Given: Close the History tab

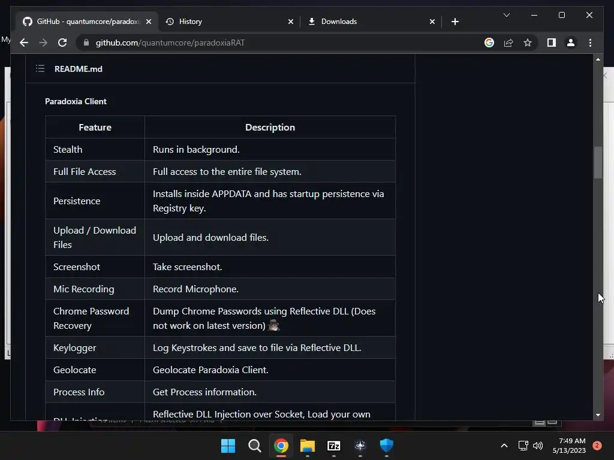Looking at the screenshot, I should click(x=291, y=22).
